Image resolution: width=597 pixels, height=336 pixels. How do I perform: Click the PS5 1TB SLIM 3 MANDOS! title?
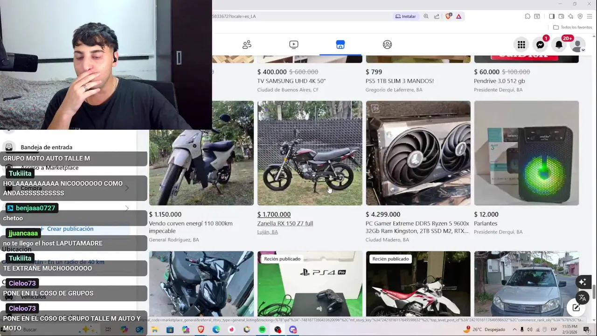(400, 81)
